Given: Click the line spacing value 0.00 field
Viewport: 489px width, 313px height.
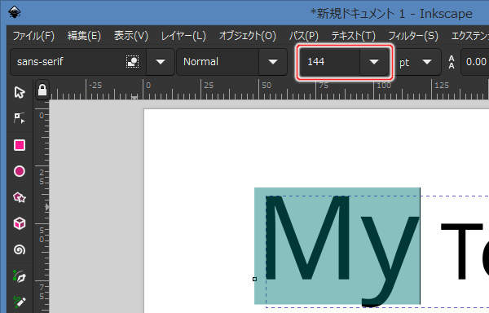Looking at the screenshot, I should (476, 62).
